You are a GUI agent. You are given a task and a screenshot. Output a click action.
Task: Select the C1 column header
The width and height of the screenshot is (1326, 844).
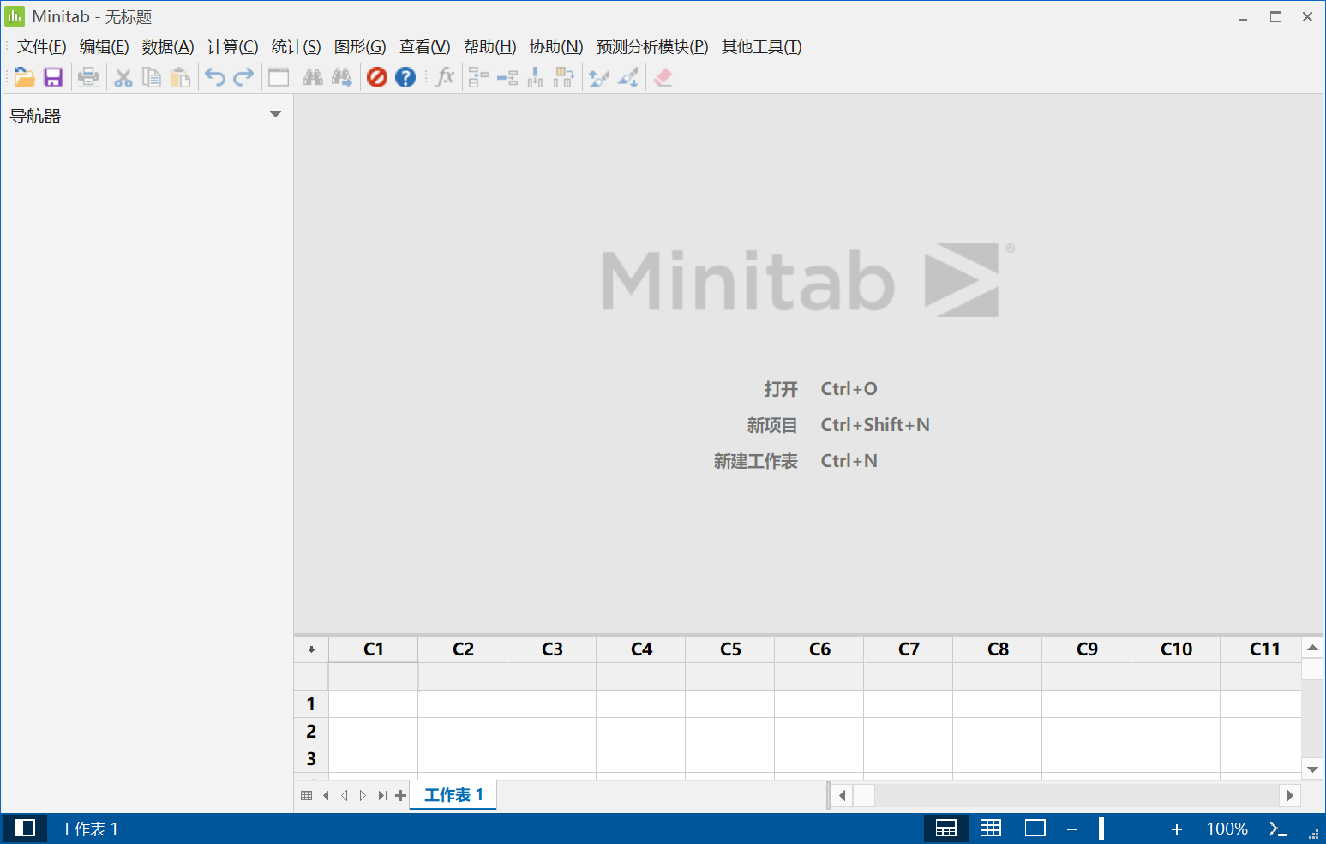[374, 649]
